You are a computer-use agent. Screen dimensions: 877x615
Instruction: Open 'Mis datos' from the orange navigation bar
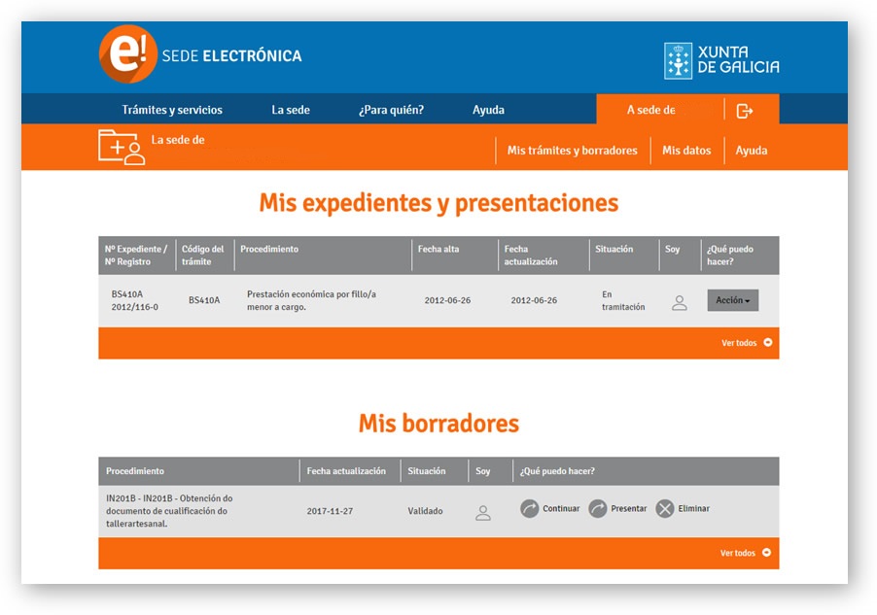[686, 150]
